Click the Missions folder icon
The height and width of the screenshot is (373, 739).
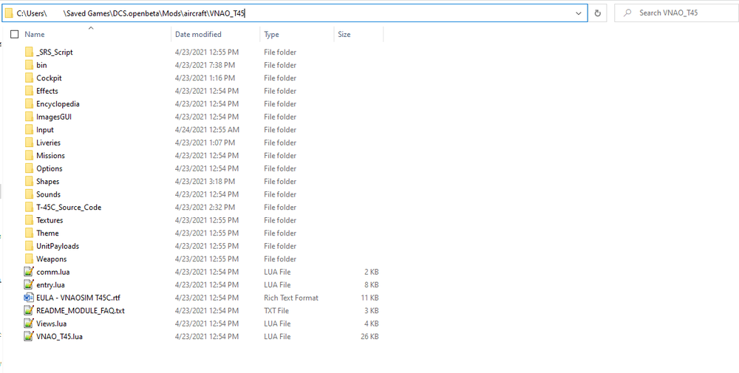(x=29, y=156)
